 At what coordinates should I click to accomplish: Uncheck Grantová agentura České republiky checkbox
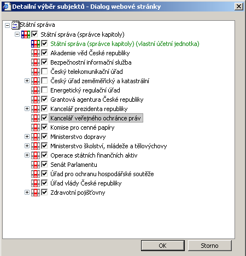point(44,99)
